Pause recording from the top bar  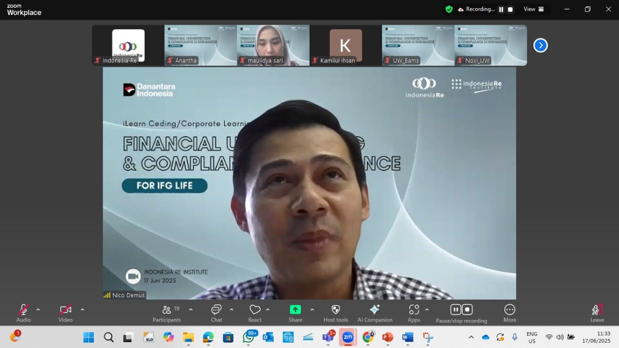[501, 9]
